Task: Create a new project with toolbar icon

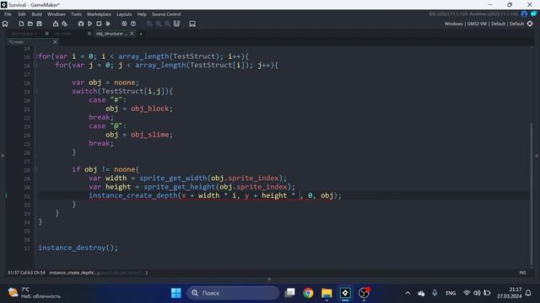Action: pyautogui.click(x=21, y=24)
